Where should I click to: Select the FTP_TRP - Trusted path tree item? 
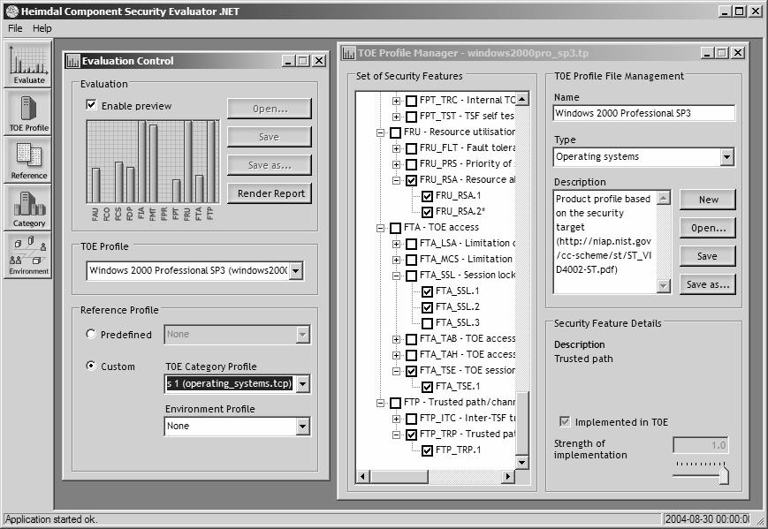(468, 435)
